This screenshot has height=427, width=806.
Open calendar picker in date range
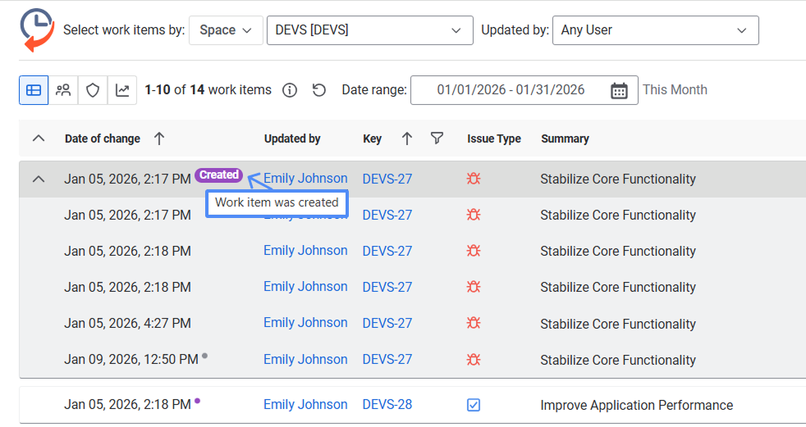coord(619,90)
